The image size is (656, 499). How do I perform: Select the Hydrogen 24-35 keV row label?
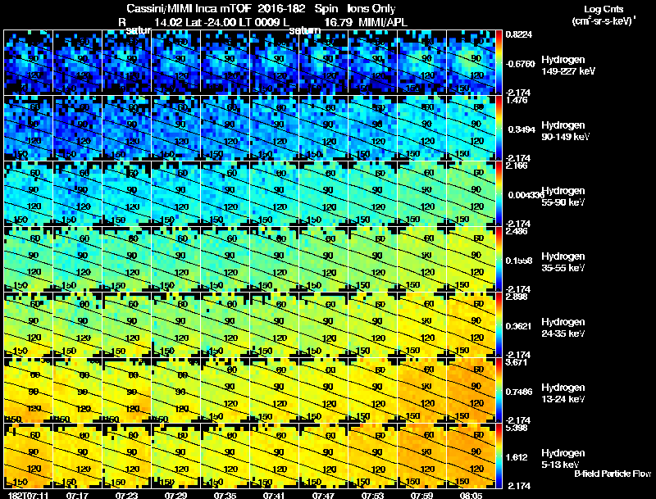coord(563,328)
